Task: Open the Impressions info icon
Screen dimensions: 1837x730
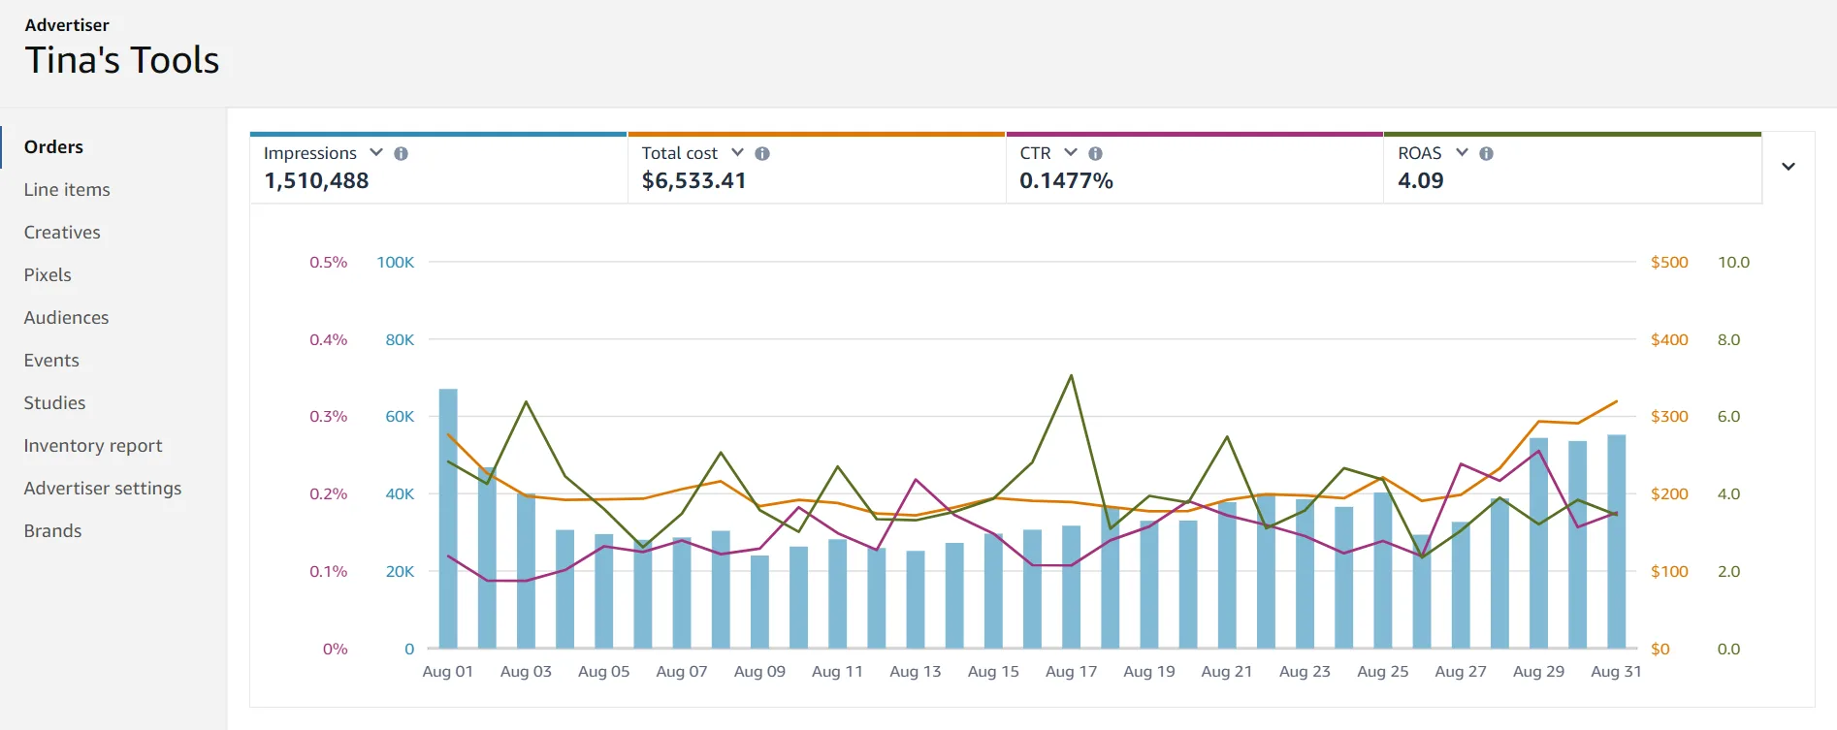Action: pos(401,153)
